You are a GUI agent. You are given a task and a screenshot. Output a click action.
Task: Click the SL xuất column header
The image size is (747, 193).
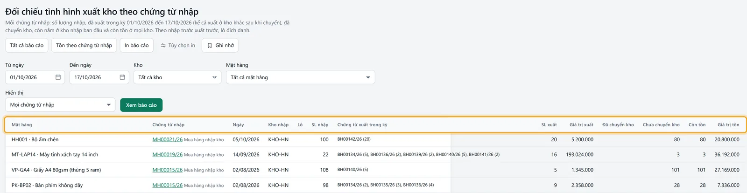pos(549,125)
